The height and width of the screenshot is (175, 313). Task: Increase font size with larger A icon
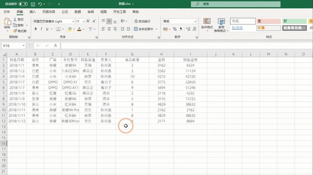88,21
